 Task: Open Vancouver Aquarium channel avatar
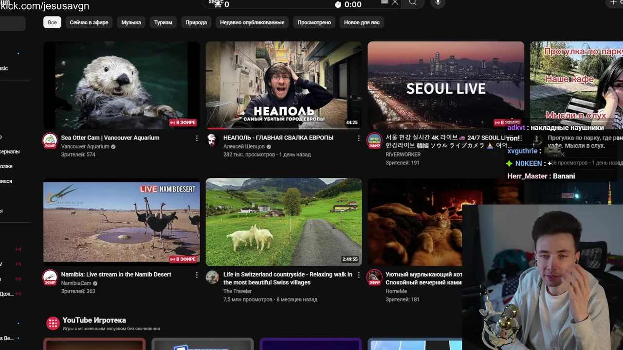[50, 140]
